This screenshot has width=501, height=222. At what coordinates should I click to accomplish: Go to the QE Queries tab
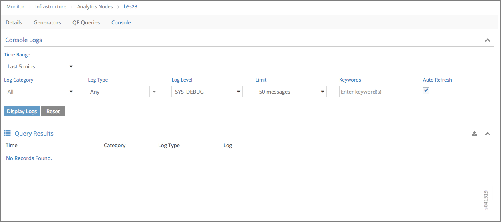click(x=86, y=22)
